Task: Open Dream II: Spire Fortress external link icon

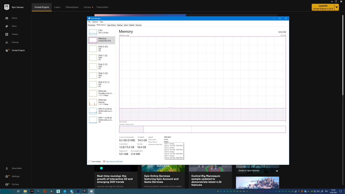Action: (x=277, y=171)
